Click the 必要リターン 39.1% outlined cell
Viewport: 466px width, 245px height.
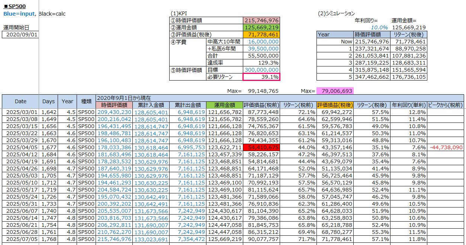coord(261,77)
